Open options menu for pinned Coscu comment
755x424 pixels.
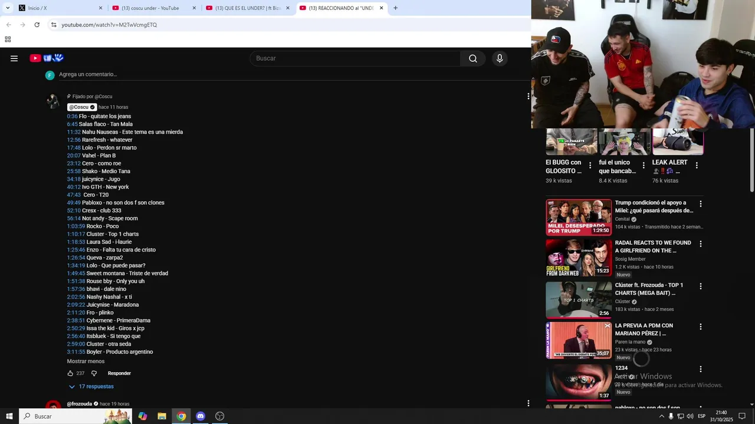pos(528,96)
